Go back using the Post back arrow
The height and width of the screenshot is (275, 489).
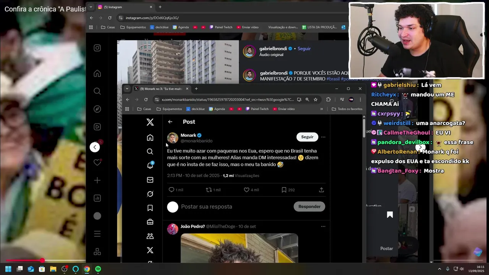pos(170,122)
